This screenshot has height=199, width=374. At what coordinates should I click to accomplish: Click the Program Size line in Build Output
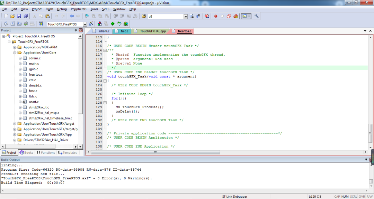[x=71, y=170]
